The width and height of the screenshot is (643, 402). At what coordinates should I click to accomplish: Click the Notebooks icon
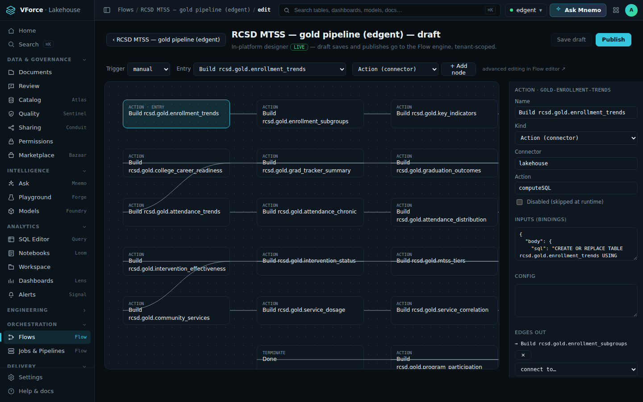(11, 253)
